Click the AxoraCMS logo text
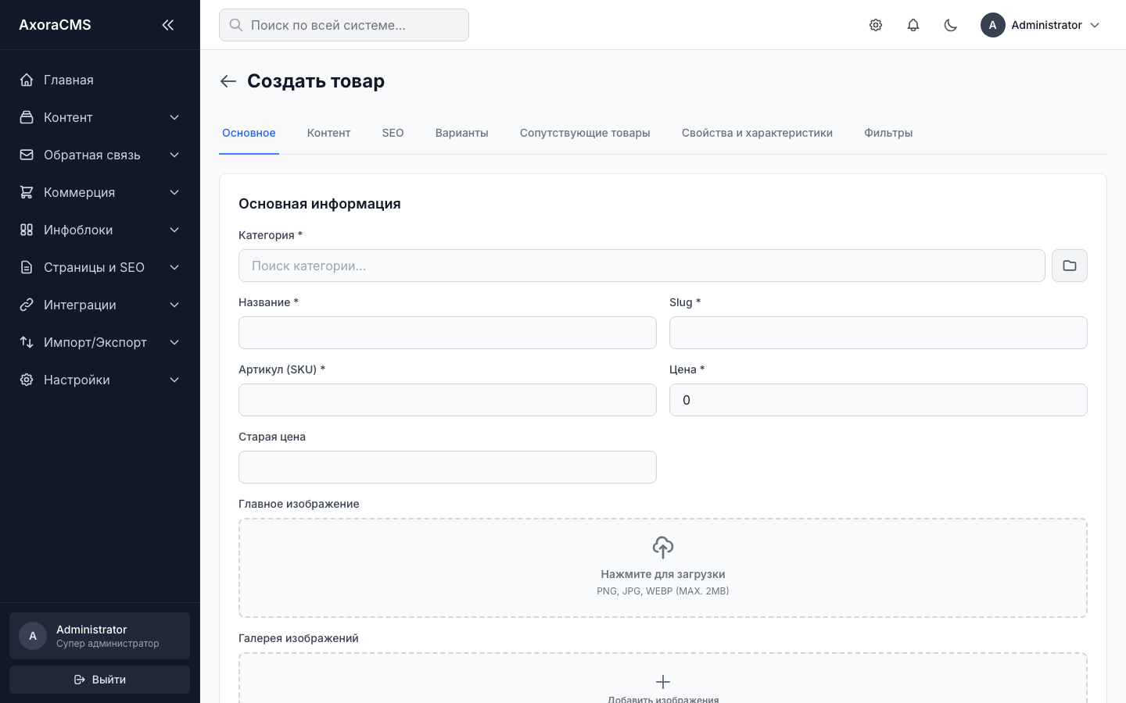This screenshot has width=1126, height=703. tap(55, 25)
